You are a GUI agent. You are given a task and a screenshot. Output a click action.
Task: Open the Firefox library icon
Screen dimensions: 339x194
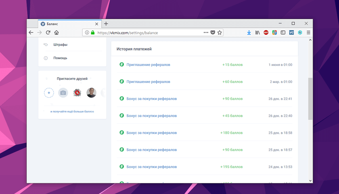point(257,33)
